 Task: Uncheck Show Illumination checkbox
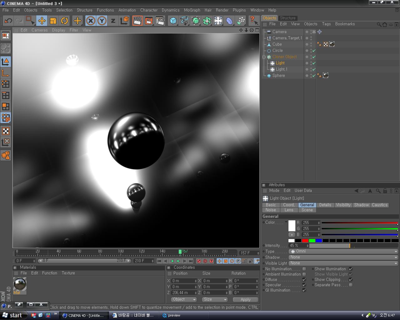tap(351, 269)
